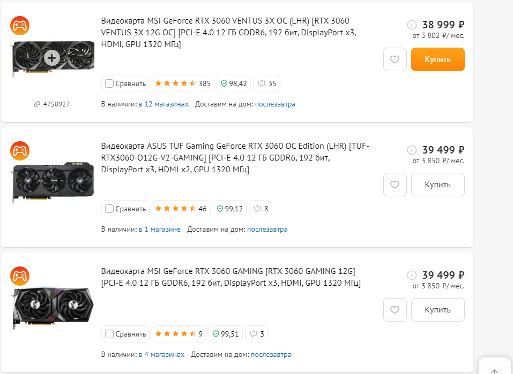The height and width of the screenshot is (374, 513).
Task: Click heart icon for MSI RTX 3060 GAMING
Action: 395,310
